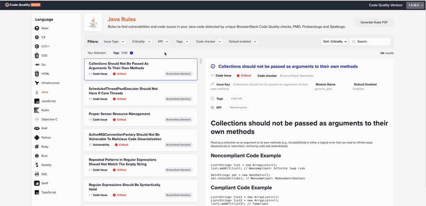Click the rules list scrollbar
The width and height of the screenshot is (426, 206).
point(201,61)
